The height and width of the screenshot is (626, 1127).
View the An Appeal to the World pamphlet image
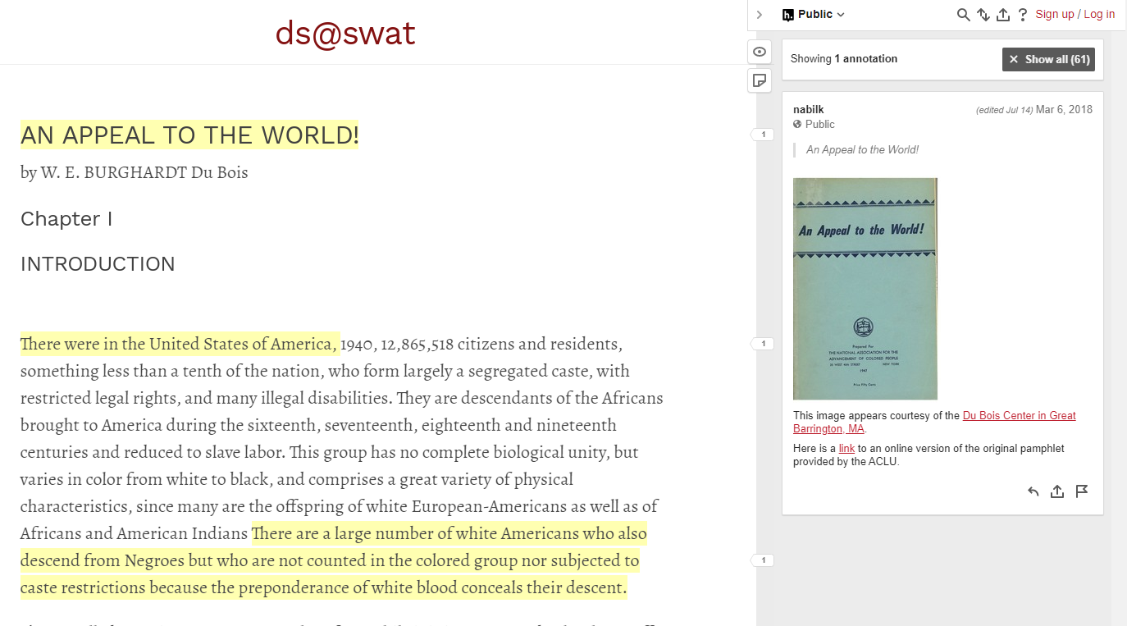pyautogui.click(x=865, y=289)
